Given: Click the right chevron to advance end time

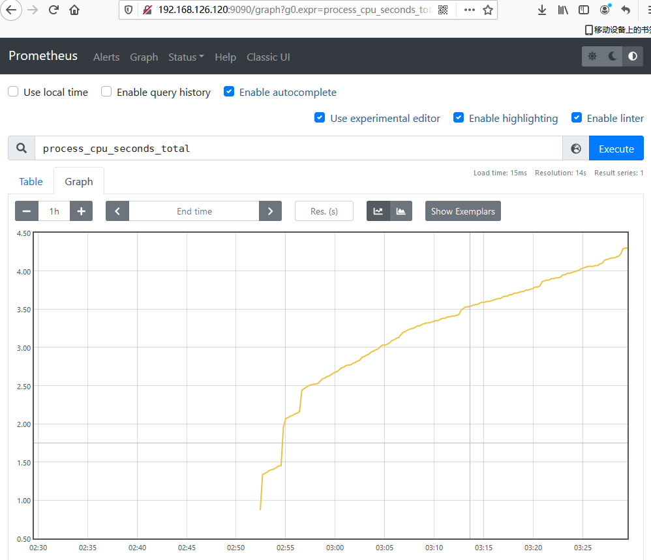Looking at the screenshot, I should tap(270, 211).
